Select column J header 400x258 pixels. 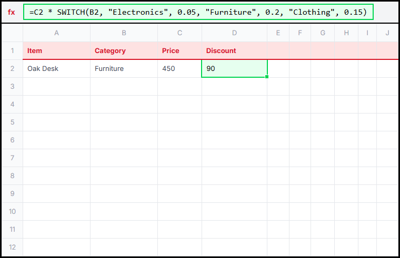[387, 33]
